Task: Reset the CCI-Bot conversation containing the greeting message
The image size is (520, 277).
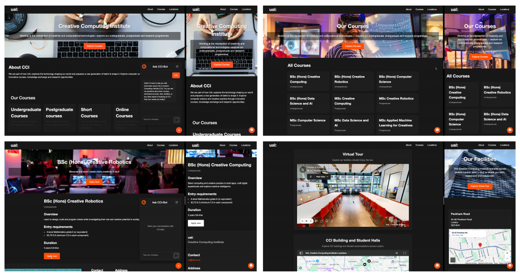Action: coord(177,66)
